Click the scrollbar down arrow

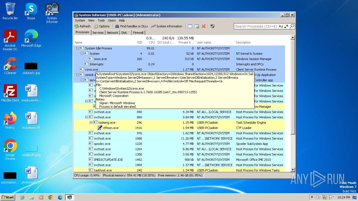pyautogui.click(x=293, y=170)
